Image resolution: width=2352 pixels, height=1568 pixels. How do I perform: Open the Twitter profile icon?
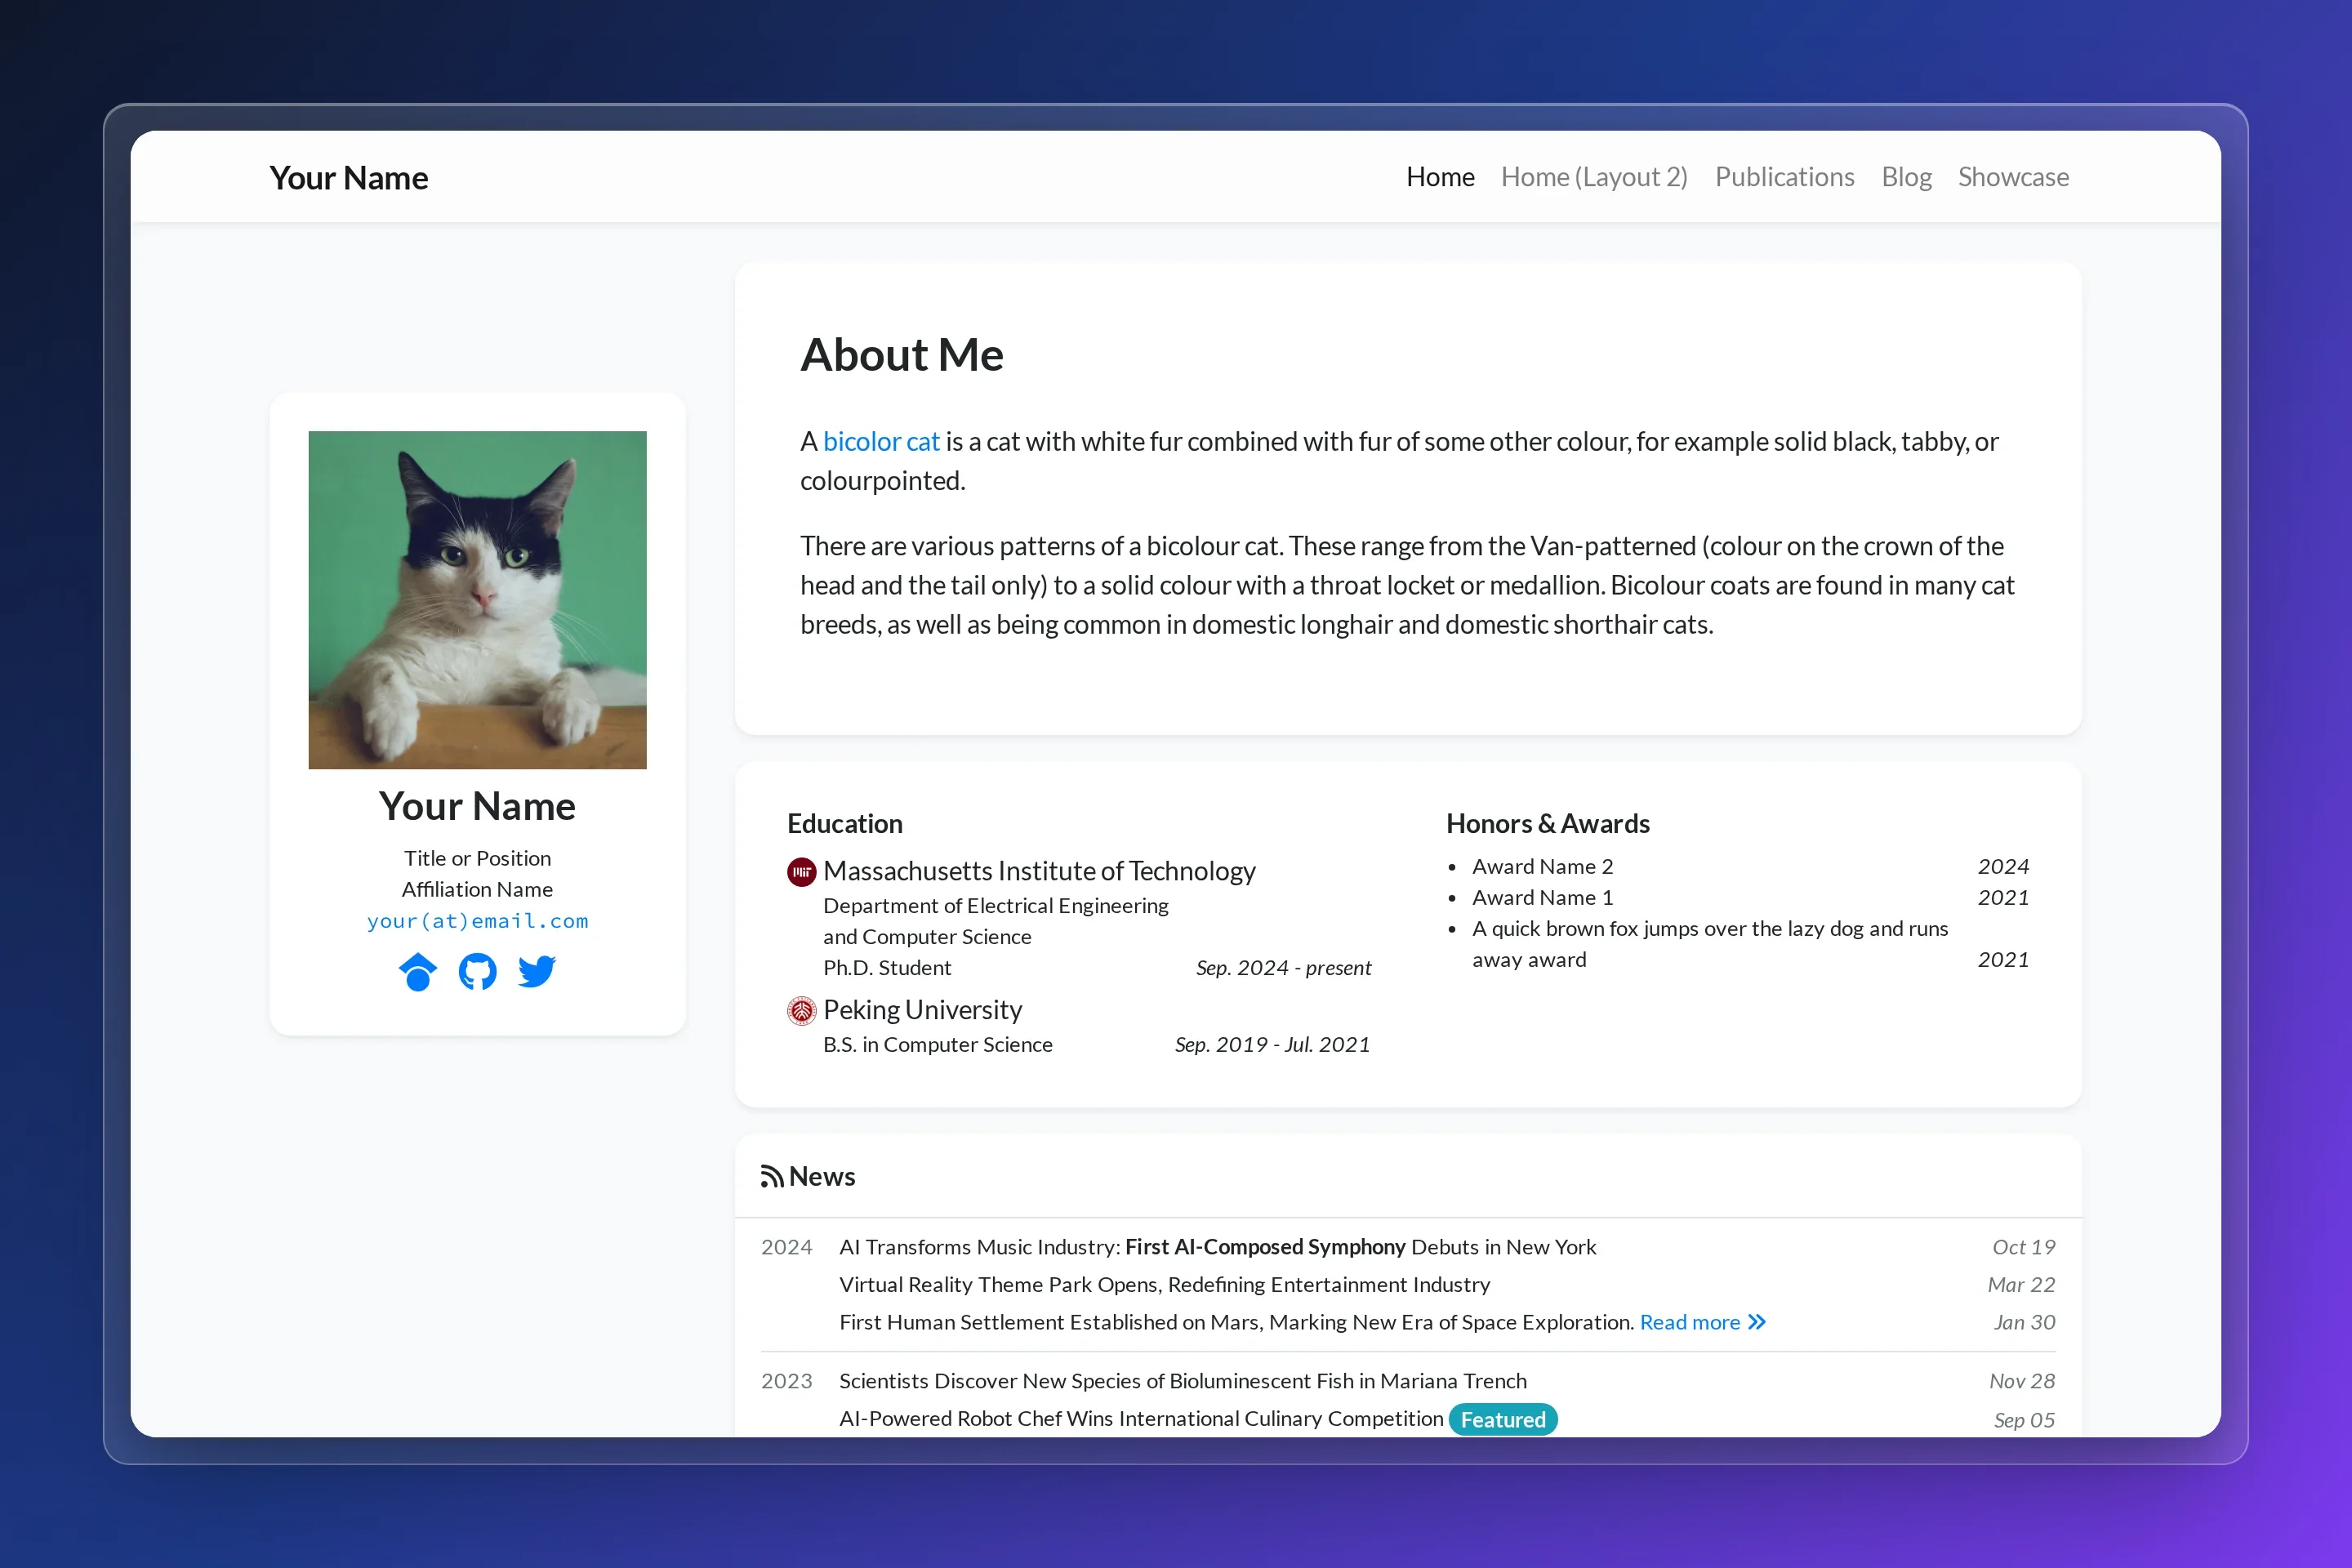coord(537,972)
